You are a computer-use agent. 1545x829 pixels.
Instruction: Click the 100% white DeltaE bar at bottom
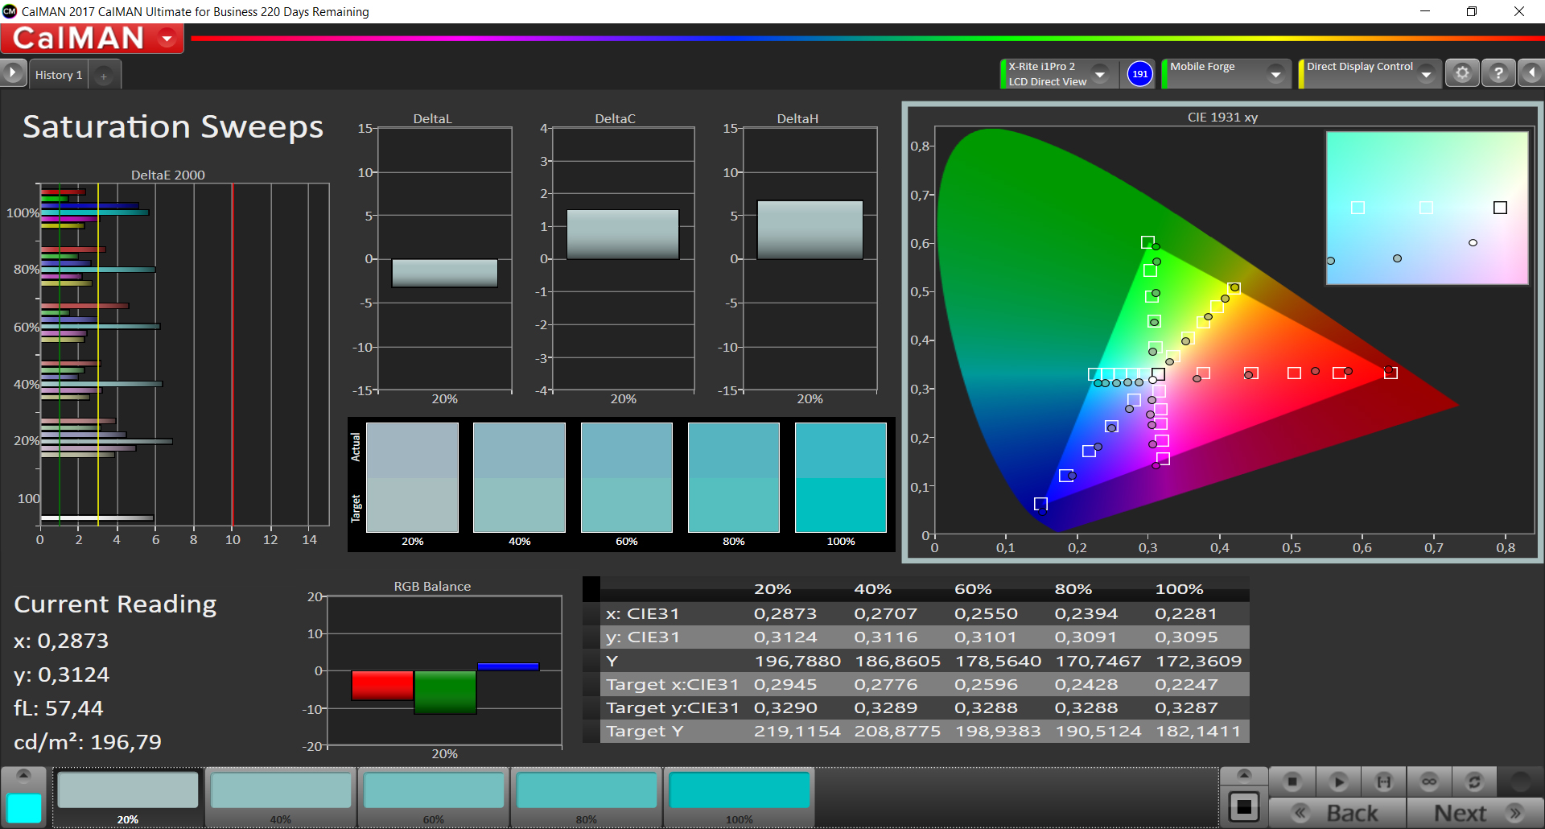click(97, 518)
